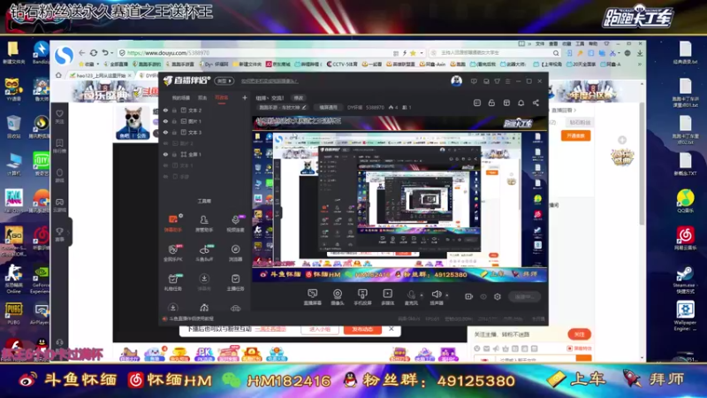Open 工具 menu in browser
The image size is (707, 398).
[x=580, y=43]
